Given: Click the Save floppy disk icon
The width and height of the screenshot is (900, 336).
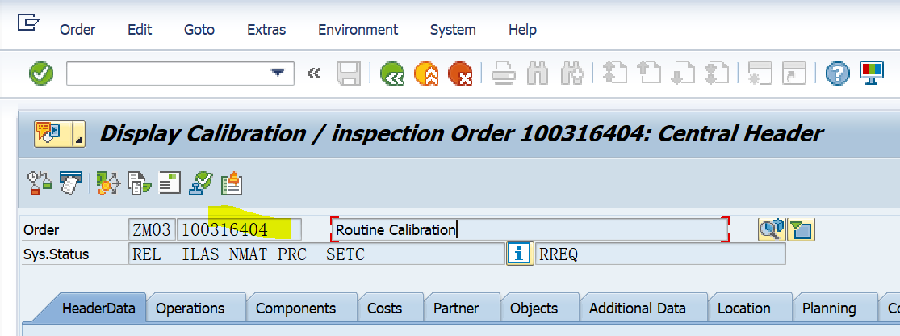Looking at the screenshot, I should coord(348,73).
